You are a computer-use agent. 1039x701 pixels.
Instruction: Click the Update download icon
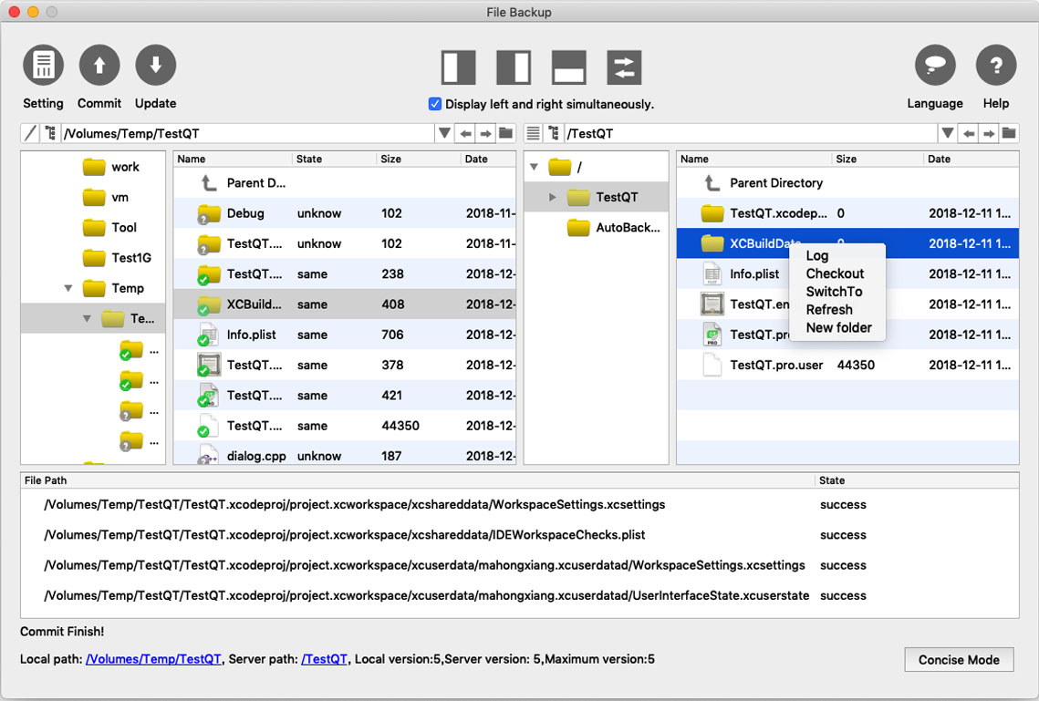(x=156, y=65)
